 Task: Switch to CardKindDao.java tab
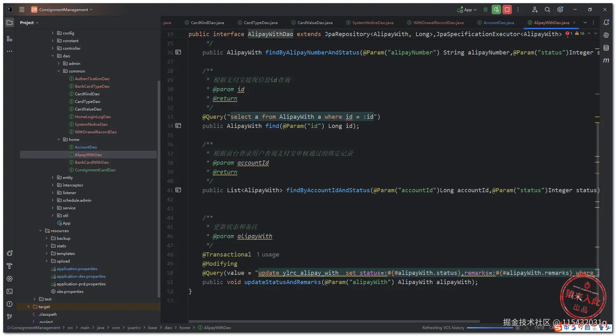coord(204,22)
